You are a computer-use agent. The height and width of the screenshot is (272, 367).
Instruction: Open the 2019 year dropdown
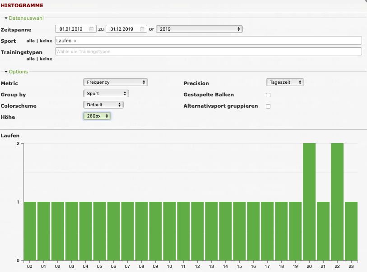point(199,29)
